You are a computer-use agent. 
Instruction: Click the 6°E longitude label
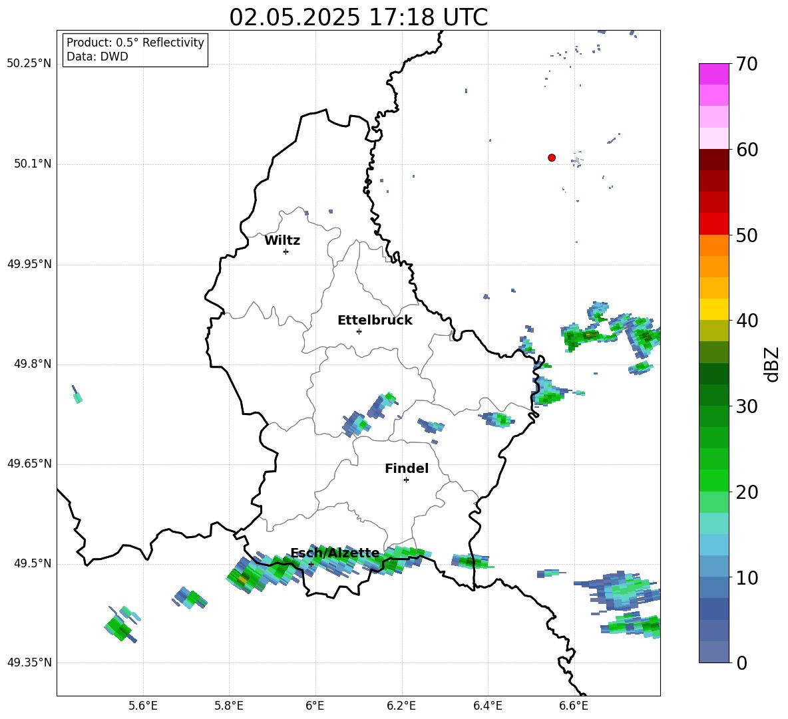[x=315, y=706]
